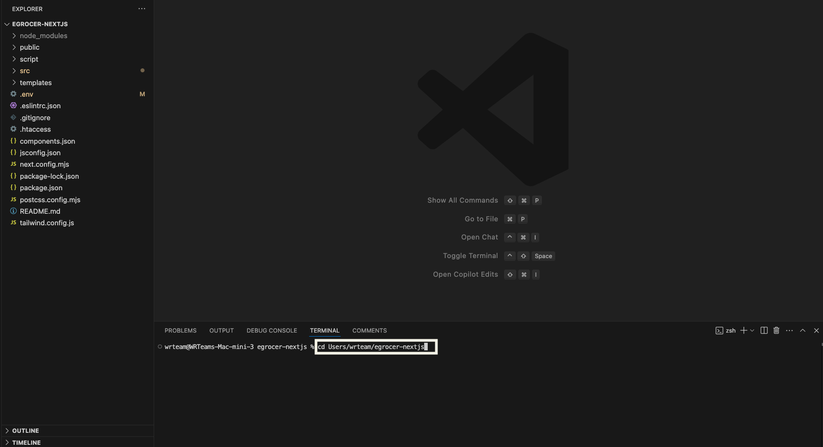Click the braces icon beside package-lock.json
The width and height of the screenshot is (823, 447).
coord(13,176)
